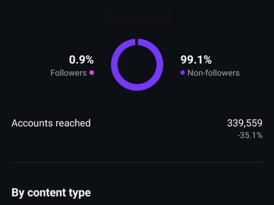
Task: Click the divider line above By content type
Action: coord(137,162)
